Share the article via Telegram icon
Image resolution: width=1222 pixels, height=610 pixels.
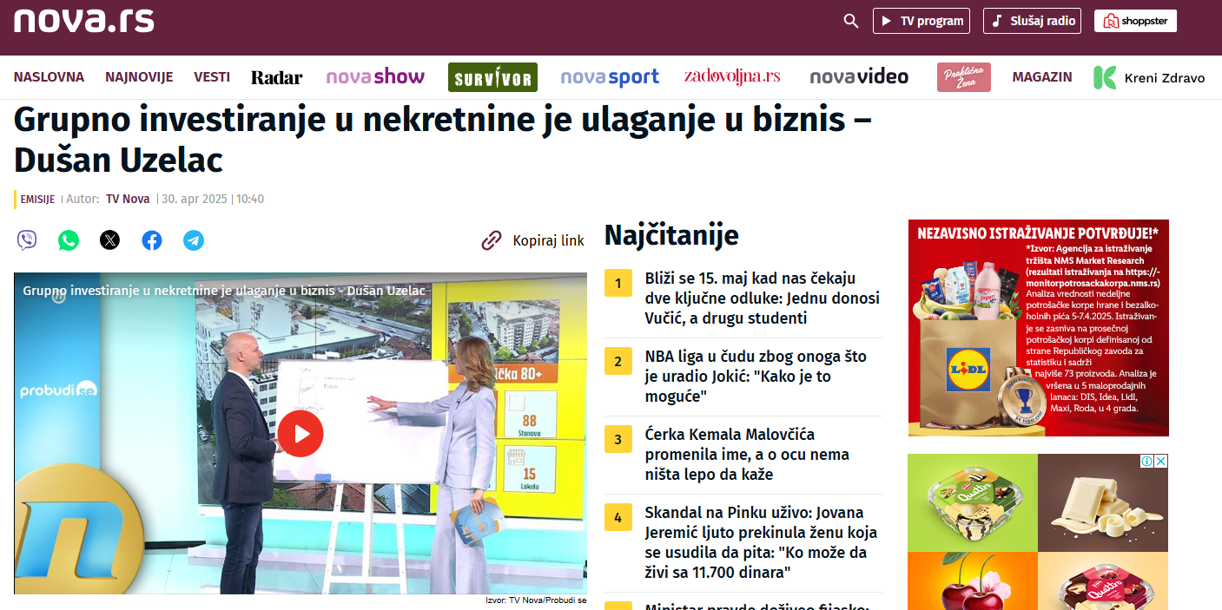pyautogui.click(x=194, y=240)
